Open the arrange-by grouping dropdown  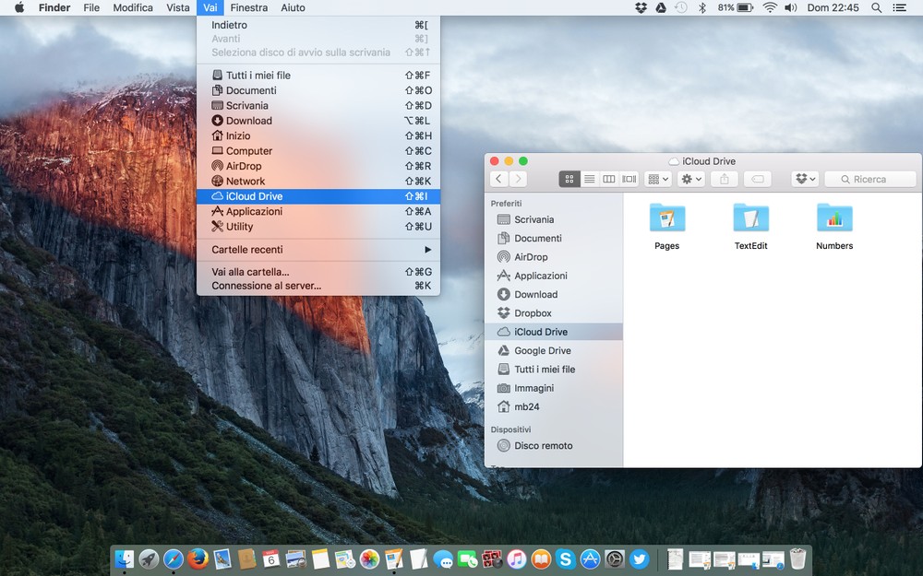(658, 179)
